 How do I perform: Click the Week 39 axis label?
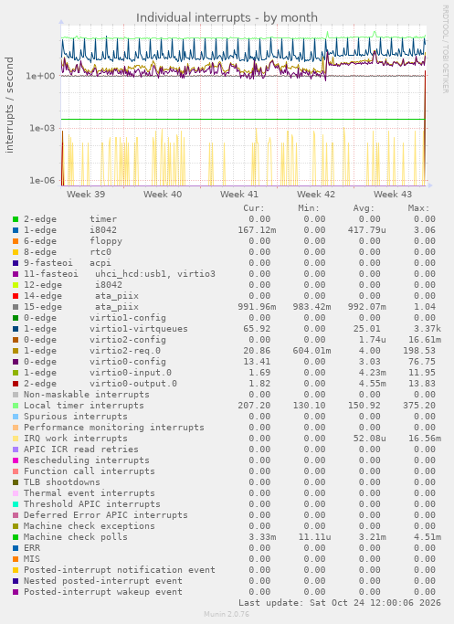point(86,195)
